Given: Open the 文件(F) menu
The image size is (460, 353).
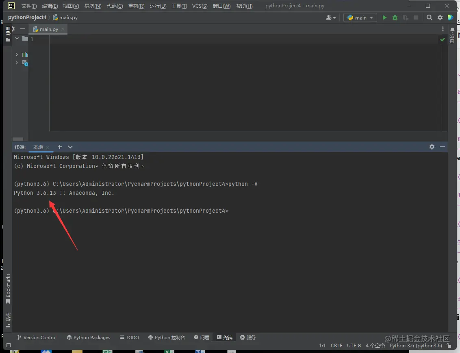Looking at the screenshot, I should click(29, 6).
